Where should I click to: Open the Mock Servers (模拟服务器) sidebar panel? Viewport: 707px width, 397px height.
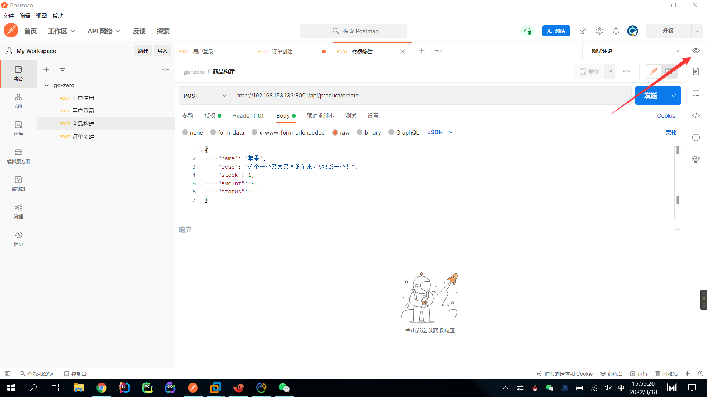18,156
